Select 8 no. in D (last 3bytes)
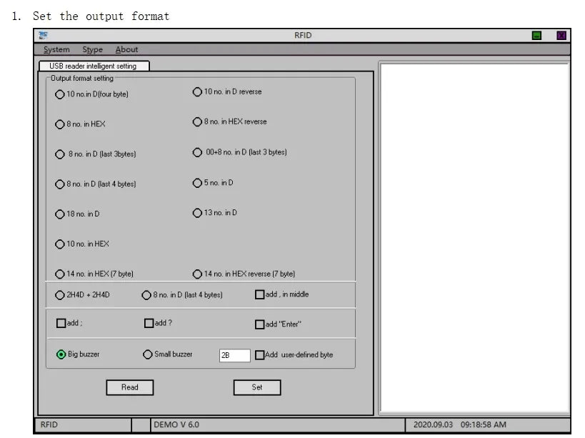 (60, 154)
